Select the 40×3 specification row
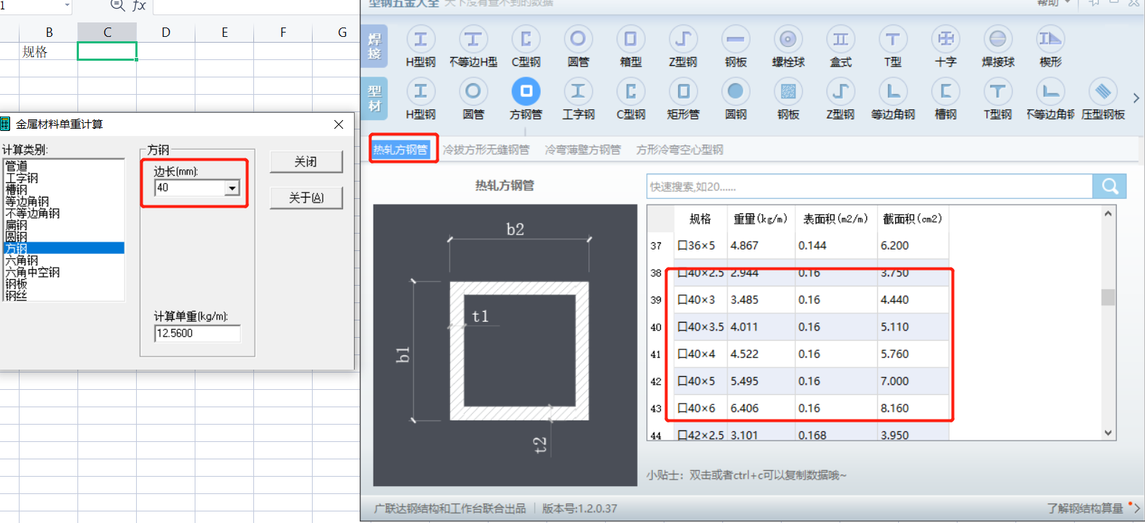Image resolution: width=1145 pixels, height=523 pixels. coord(798,299)
